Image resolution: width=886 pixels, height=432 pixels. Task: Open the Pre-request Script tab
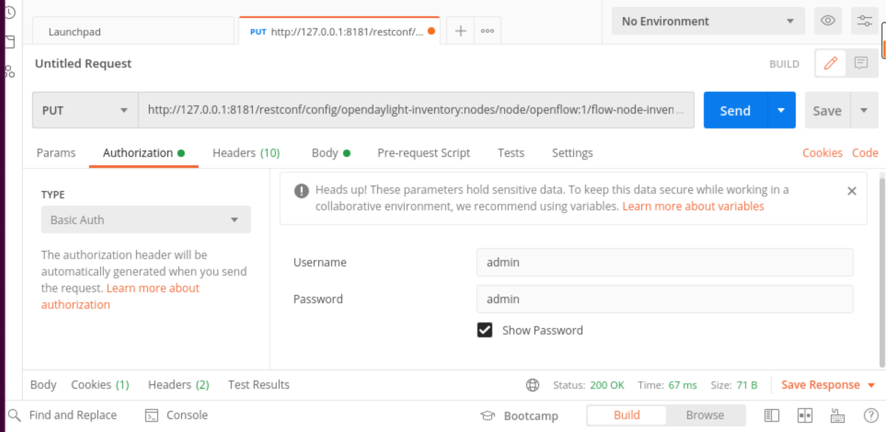(x=423, y=153)
